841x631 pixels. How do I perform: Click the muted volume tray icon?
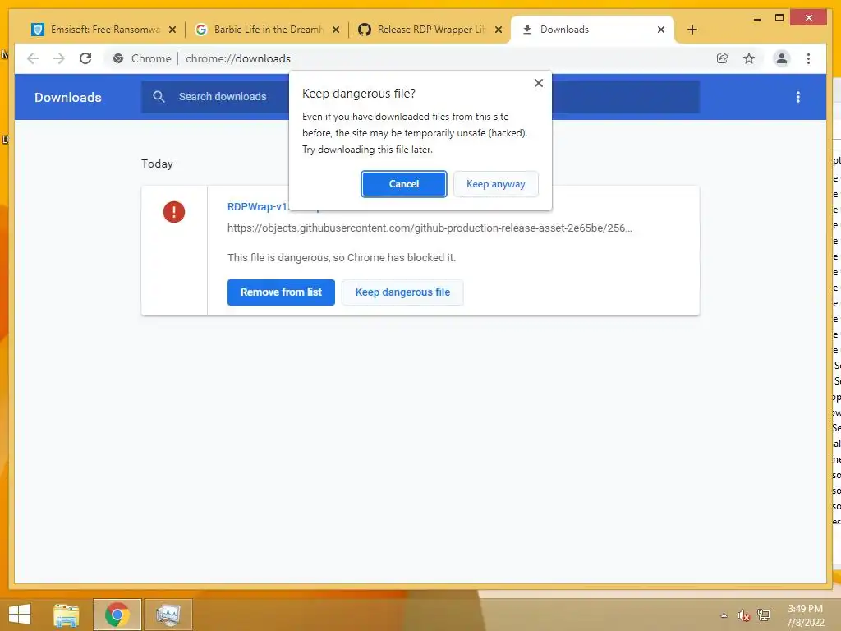point(743,615)
